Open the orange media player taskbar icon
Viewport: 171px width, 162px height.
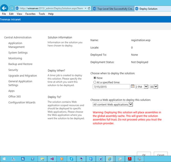(x=62, y=159)
